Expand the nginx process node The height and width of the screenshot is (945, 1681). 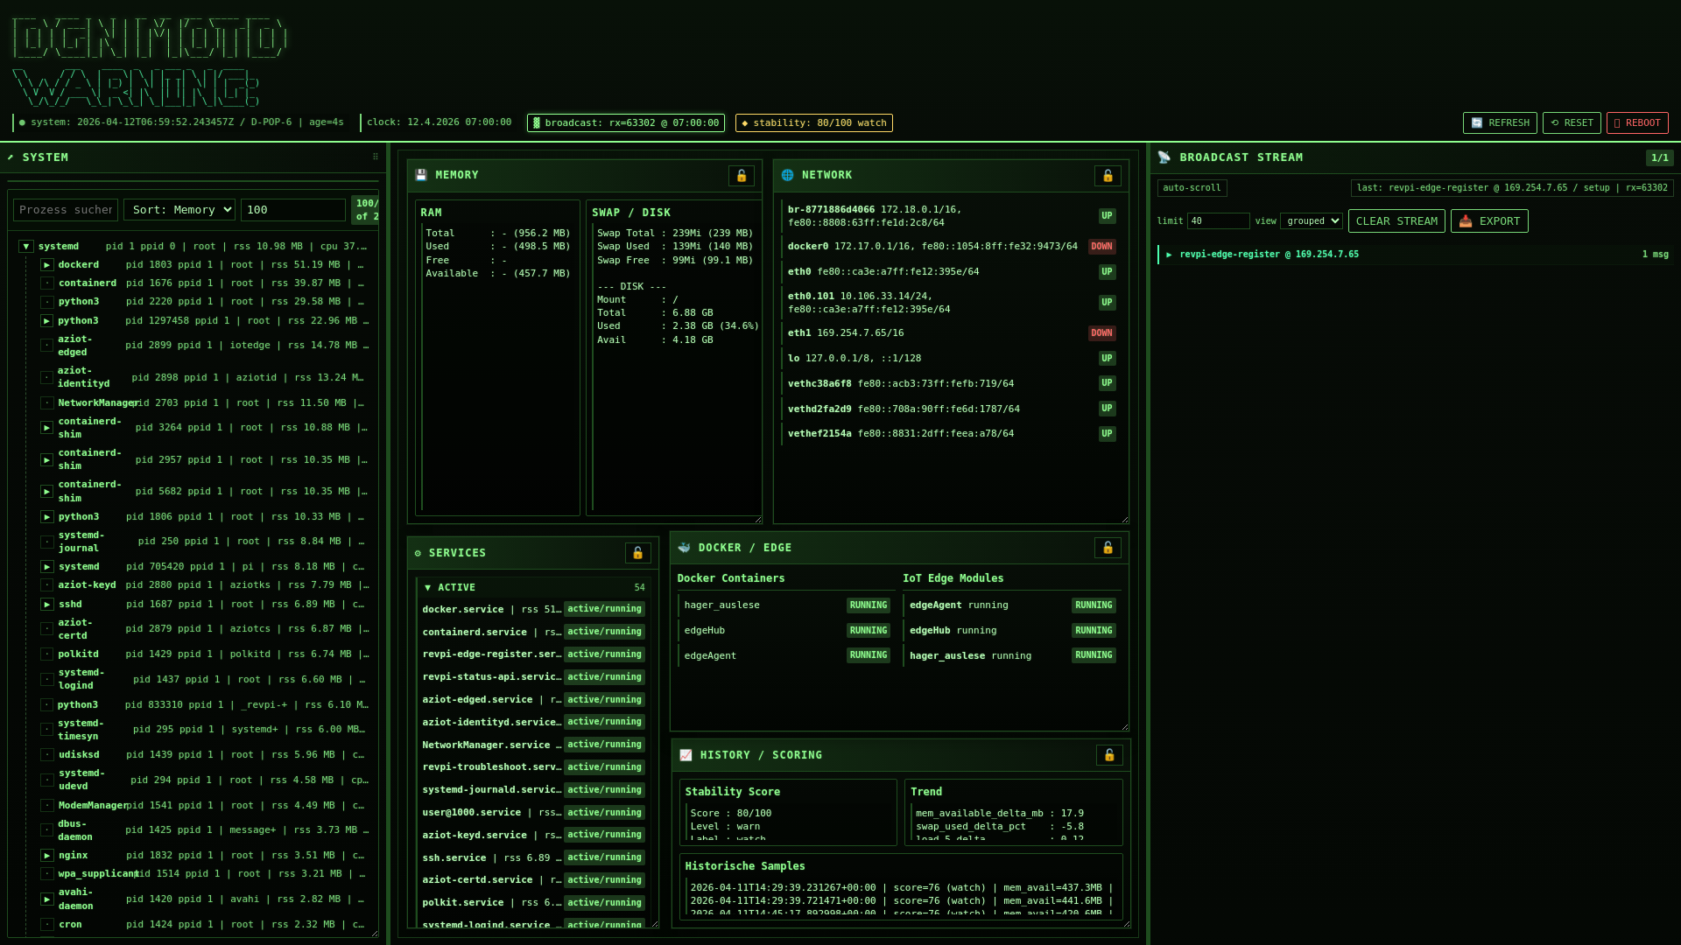47,856
